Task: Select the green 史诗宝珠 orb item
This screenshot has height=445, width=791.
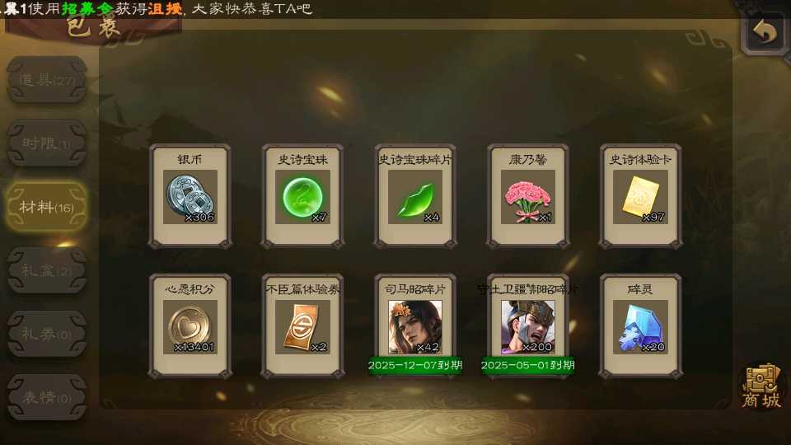Action: point(302,196)
